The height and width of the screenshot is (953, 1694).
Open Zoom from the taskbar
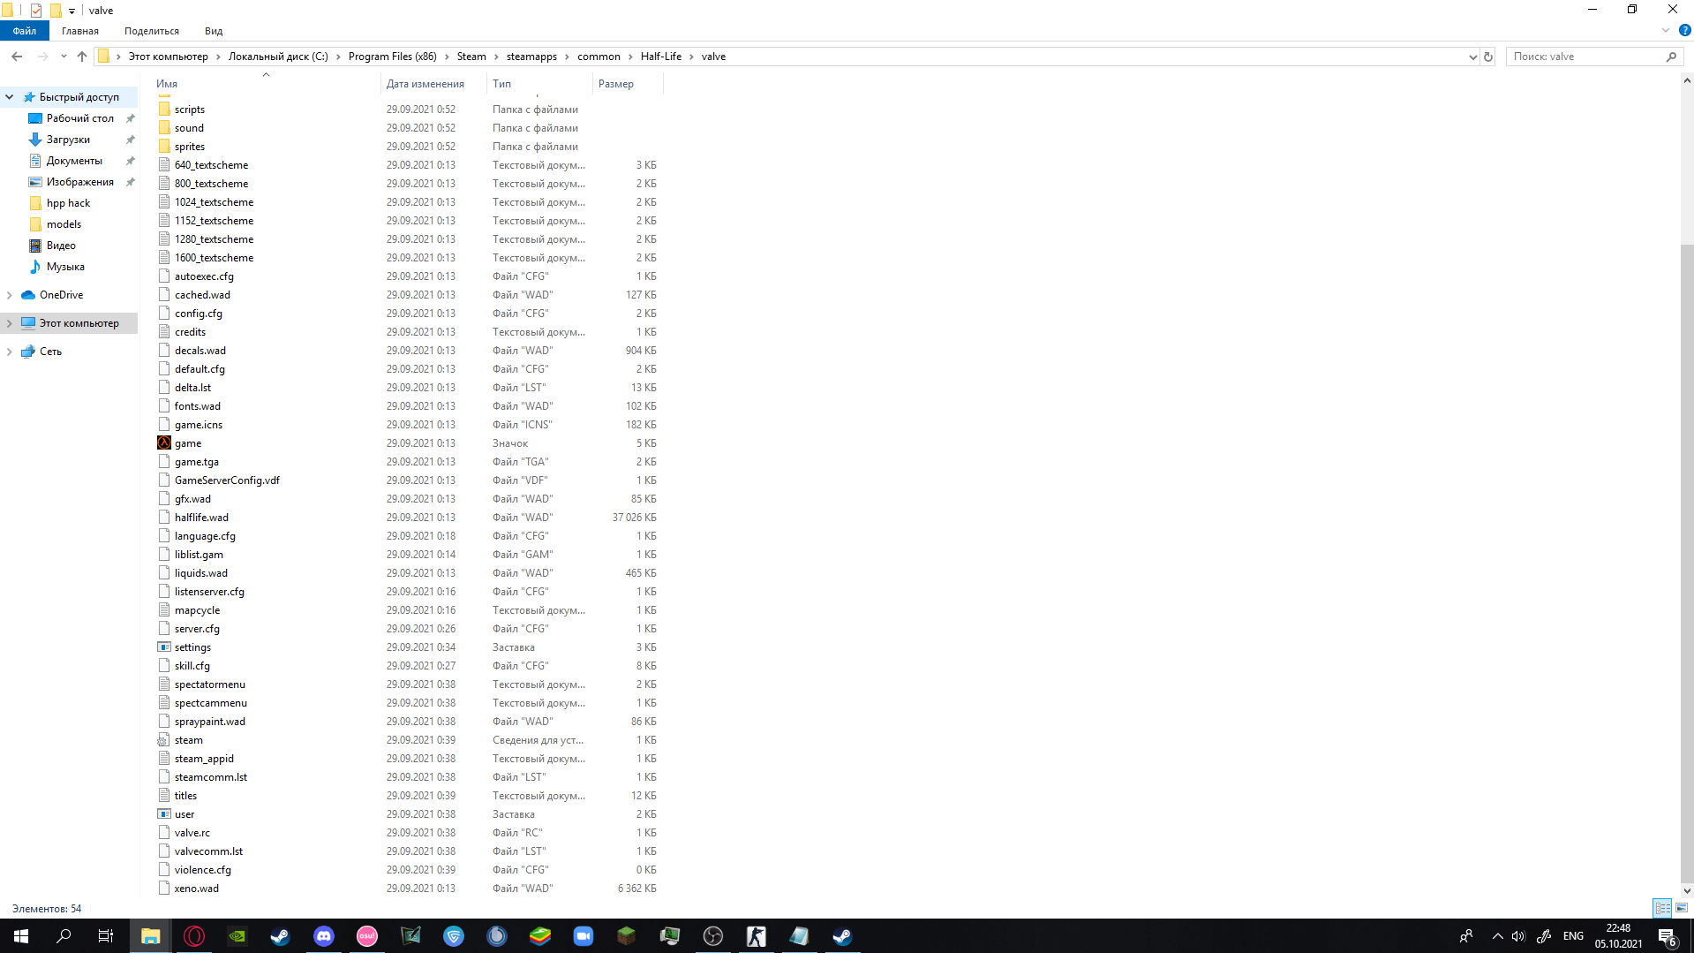(x=583, y=936)
